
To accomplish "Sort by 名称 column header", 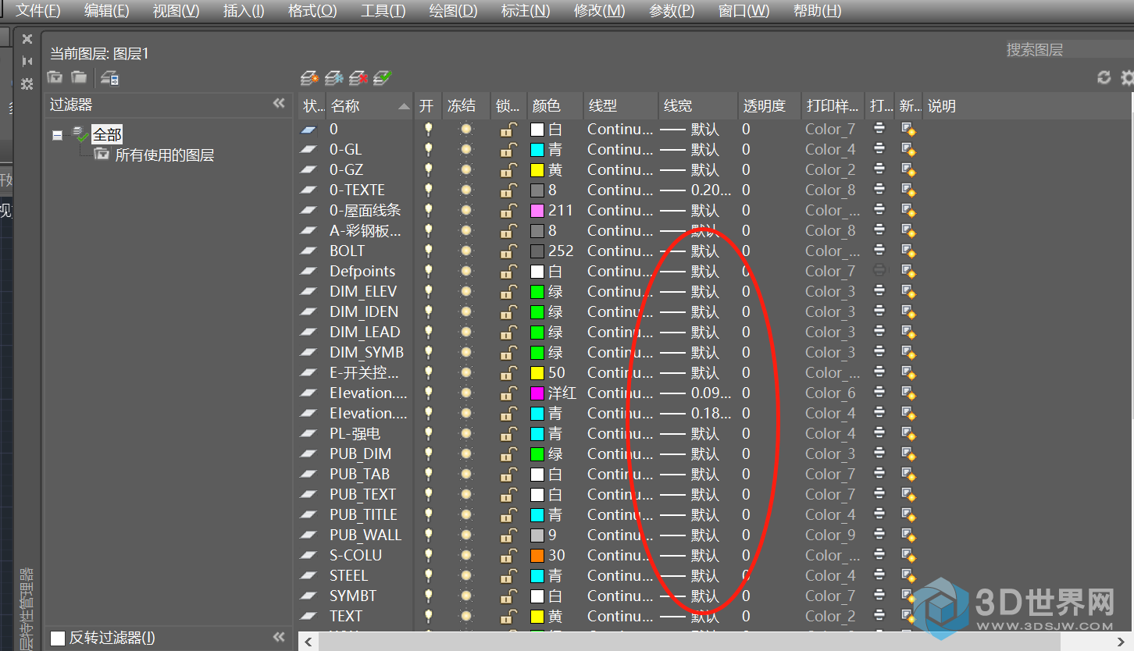I will coord(369,105).
